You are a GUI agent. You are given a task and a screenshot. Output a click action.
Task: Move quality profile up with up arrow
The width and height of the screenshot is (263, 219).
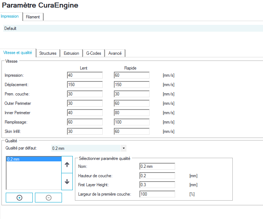tap(67, 165)
